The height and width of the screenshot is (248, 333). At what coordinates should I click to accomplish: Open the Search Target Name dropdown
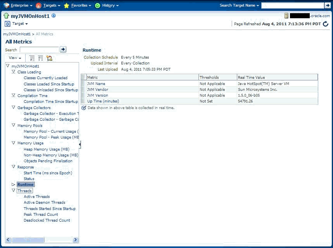pyautogui.click(x=239, y=5)
